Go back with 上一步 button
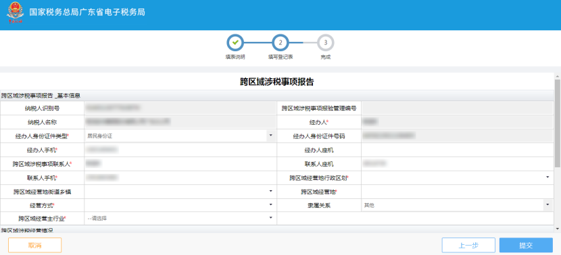The image size is (561, 255). (468, 246)
